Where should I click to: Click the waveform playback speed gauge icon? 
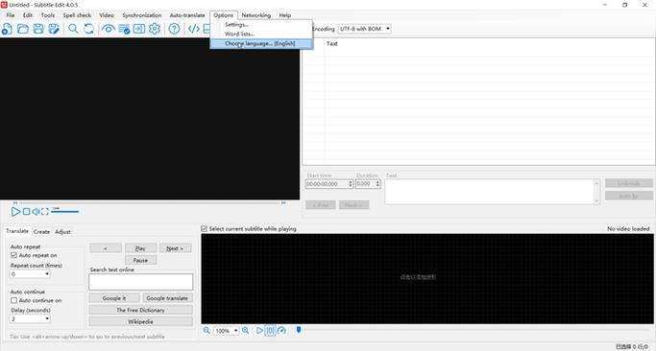coord(281,331)
